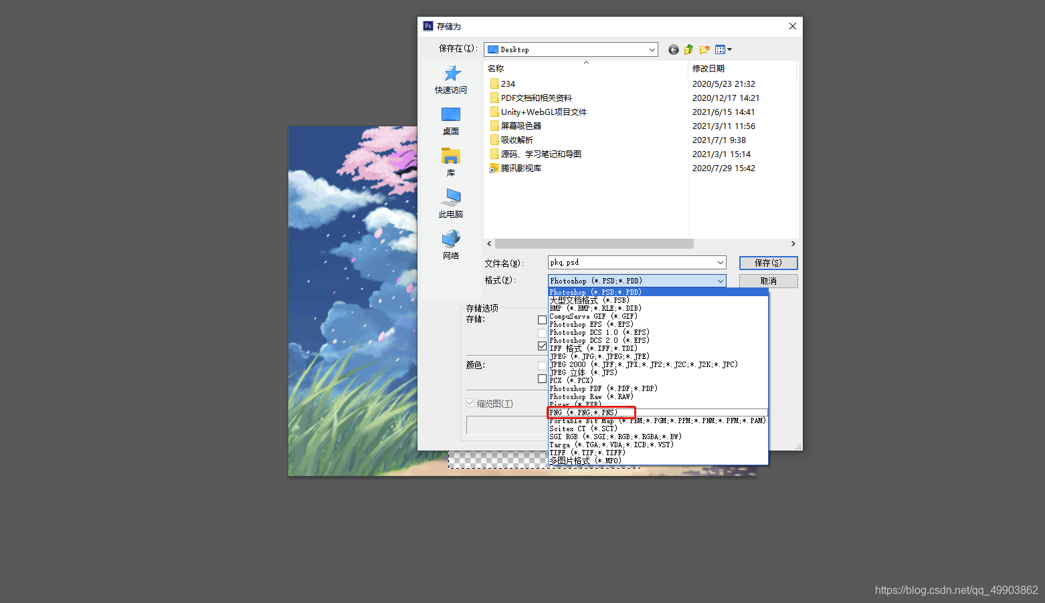Choose Portable Bit Map format
Viewport: 1045px width, 603px height.
pos(658,420)
